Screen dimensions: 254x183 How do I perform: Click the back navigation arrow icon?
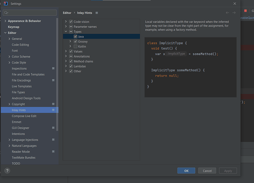[x=227, y=13]
